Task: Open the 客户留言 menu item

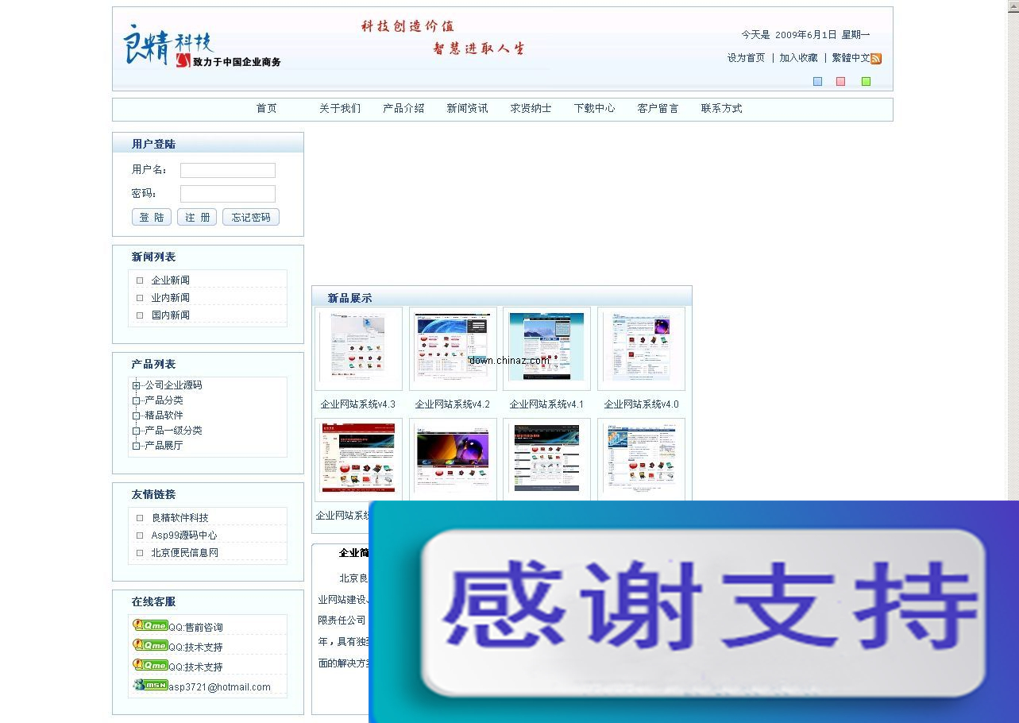Action: point(658,109)
